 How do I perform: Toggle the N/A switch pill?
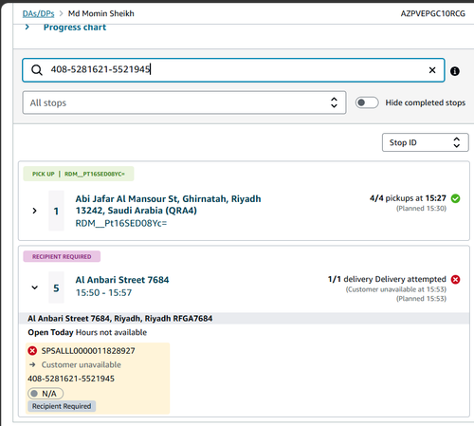tap(46, 394)
